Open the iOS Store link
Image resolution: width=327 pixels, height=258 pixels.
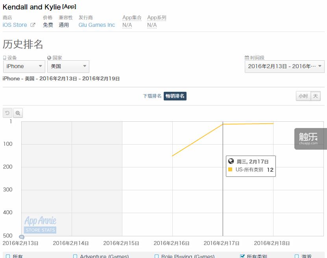(15, 25)
